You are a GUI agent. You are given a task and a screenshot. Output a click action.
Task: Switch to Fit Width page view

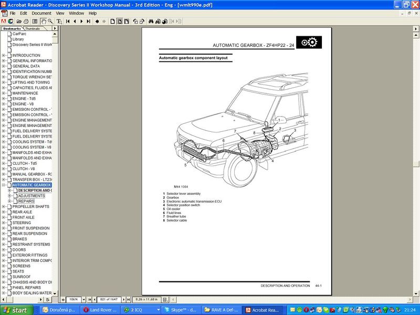pyautogui.click(x=127, y=22)
